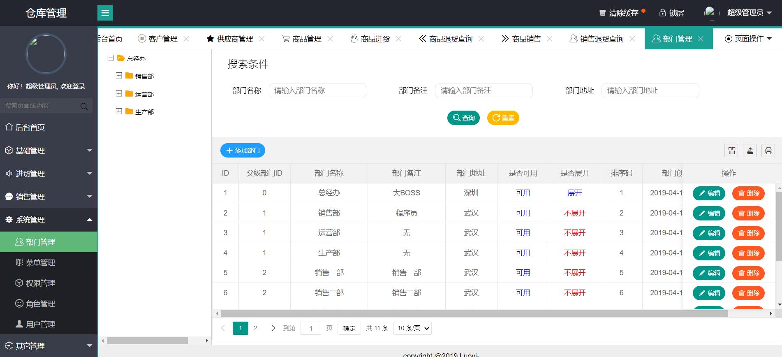Image resolution: width=782 pixels, height=357 pixels.
Task: Switch to the 供应商管理 tab
Action: coord(230,39)
